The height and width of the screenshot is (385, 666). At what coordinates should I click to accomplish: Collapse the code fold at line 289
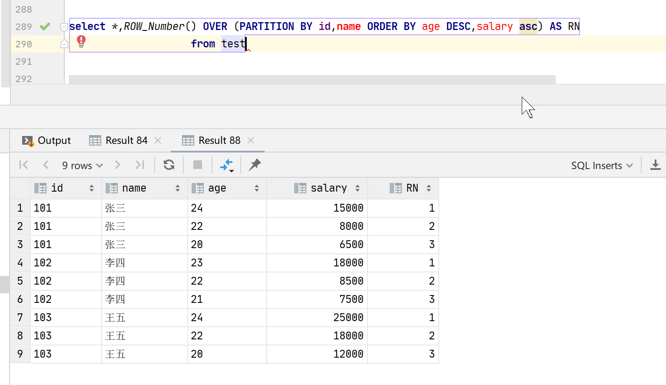tap(64, 27)
